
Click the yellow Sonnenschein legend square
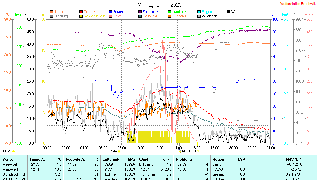[81, 16]
